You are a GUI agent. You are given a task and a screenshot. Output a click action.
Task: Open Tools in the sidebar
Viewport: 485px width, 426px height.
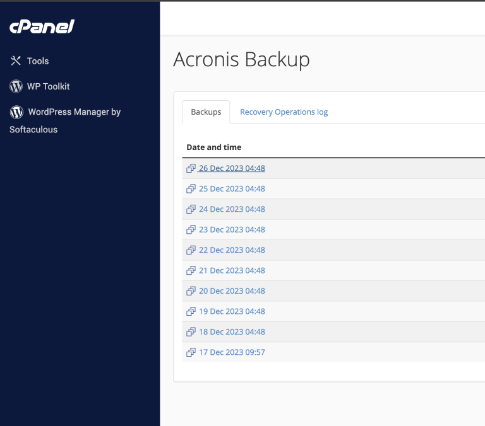(x=38, y=61)
